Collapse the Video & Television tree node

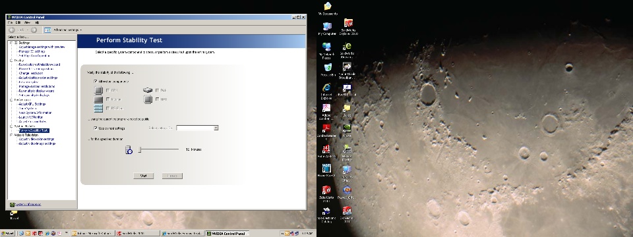pos(11,135)
